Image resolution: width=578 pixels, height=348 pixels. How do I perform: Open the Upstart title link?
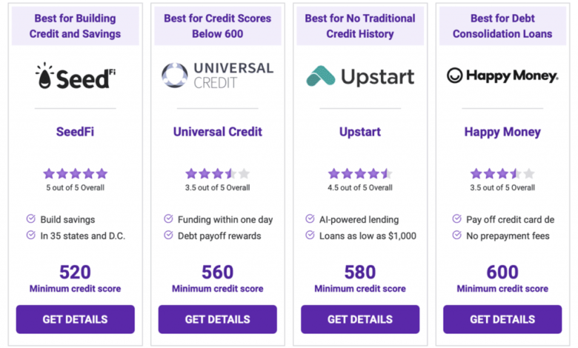(360, 133)
